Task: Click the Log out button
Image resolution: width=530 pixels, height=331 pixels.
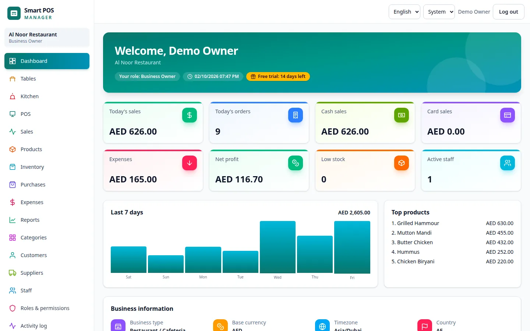Action: (509, 12)
